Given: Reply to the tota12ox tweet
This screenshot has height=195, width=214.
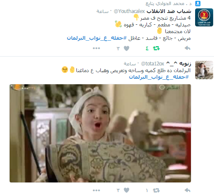Looking at the screenshot, I should point(188,190).
